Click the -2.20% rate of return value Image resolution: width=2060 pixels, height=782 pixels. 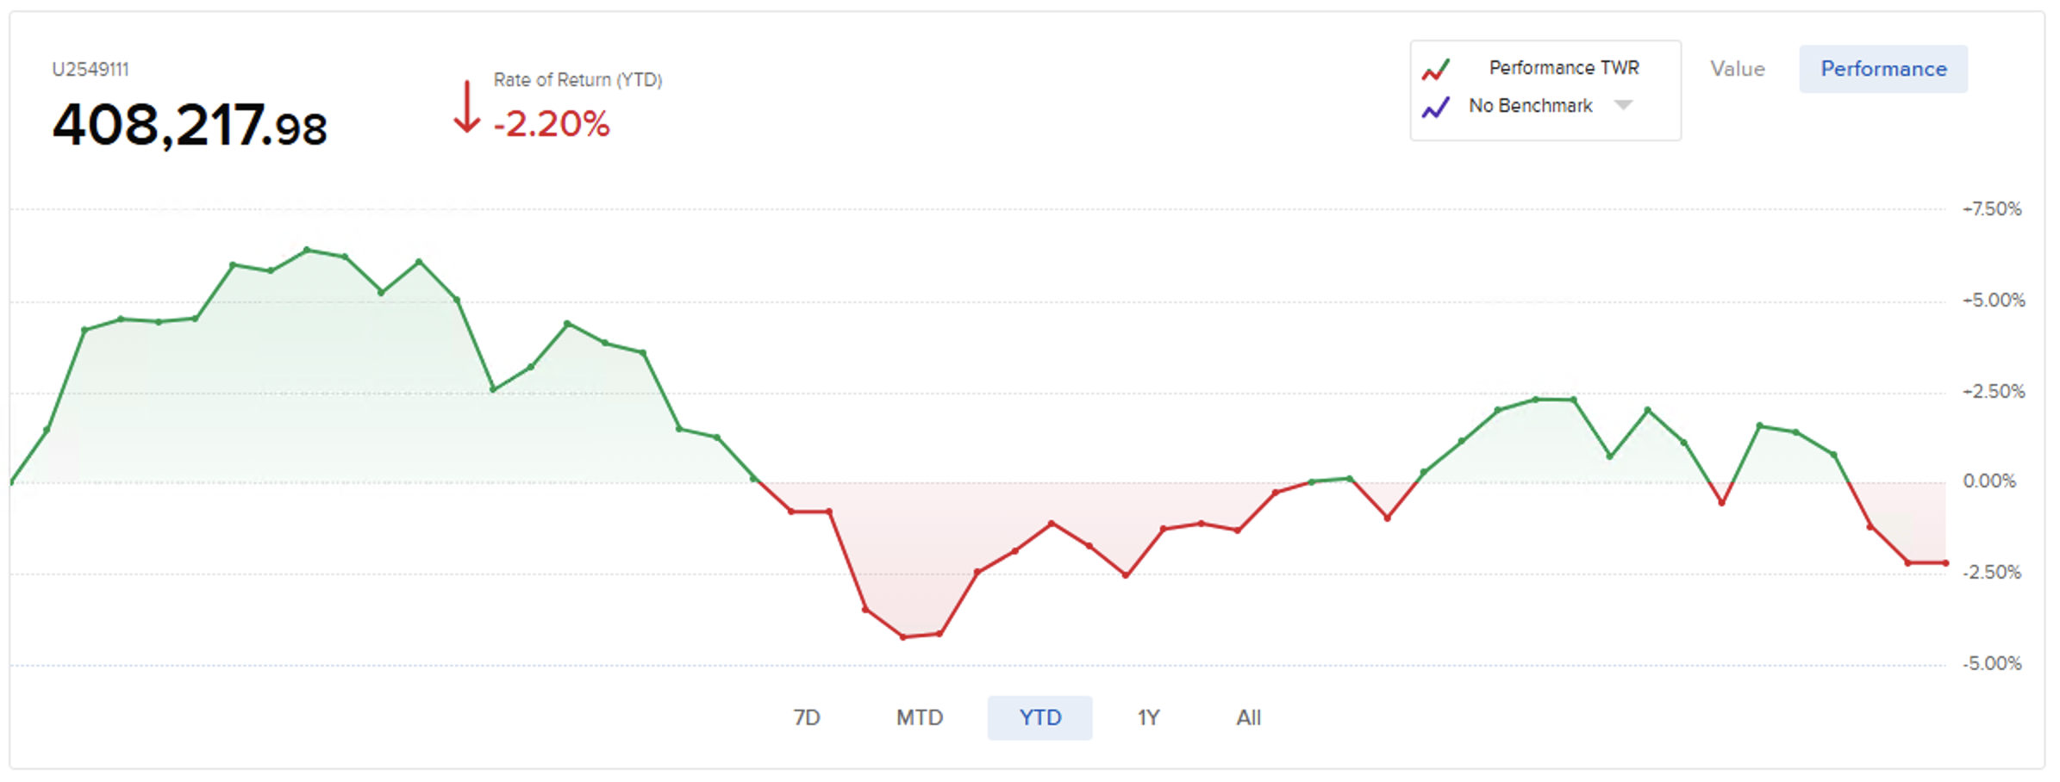552,124
